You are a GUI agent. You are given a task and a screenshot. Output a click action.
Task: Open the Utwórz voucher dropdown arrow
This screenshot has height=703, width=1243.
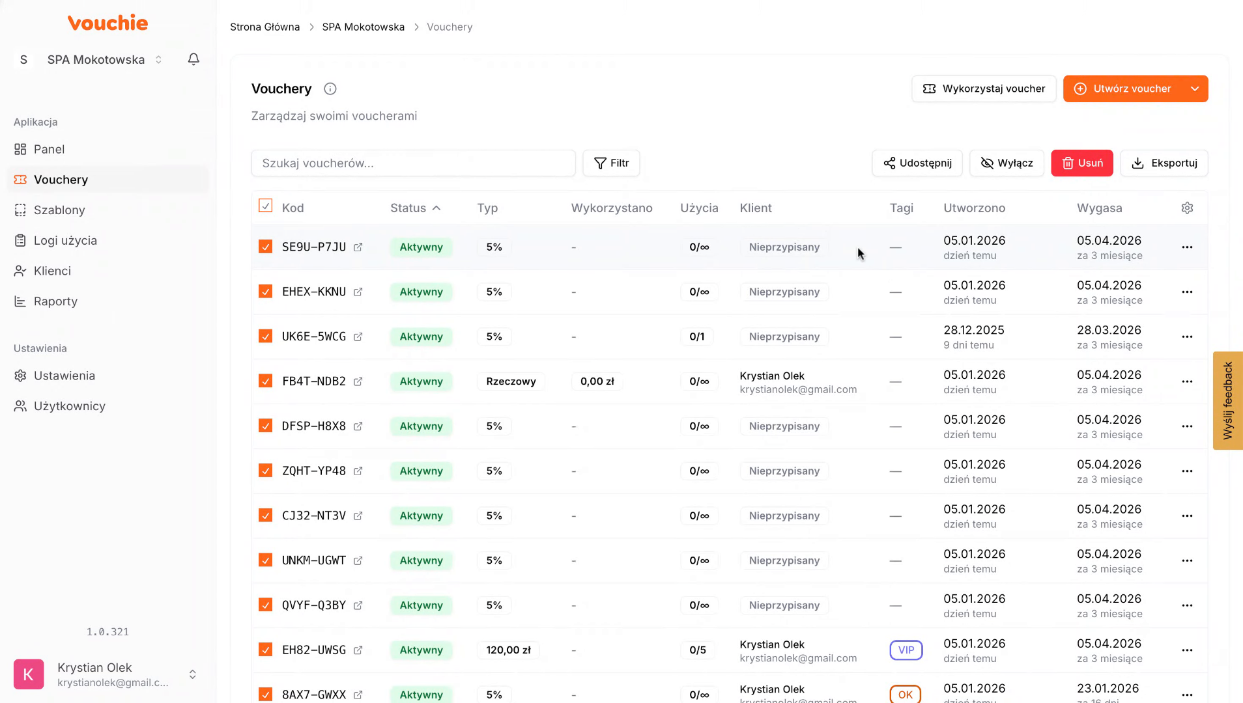pos(1195,89)
